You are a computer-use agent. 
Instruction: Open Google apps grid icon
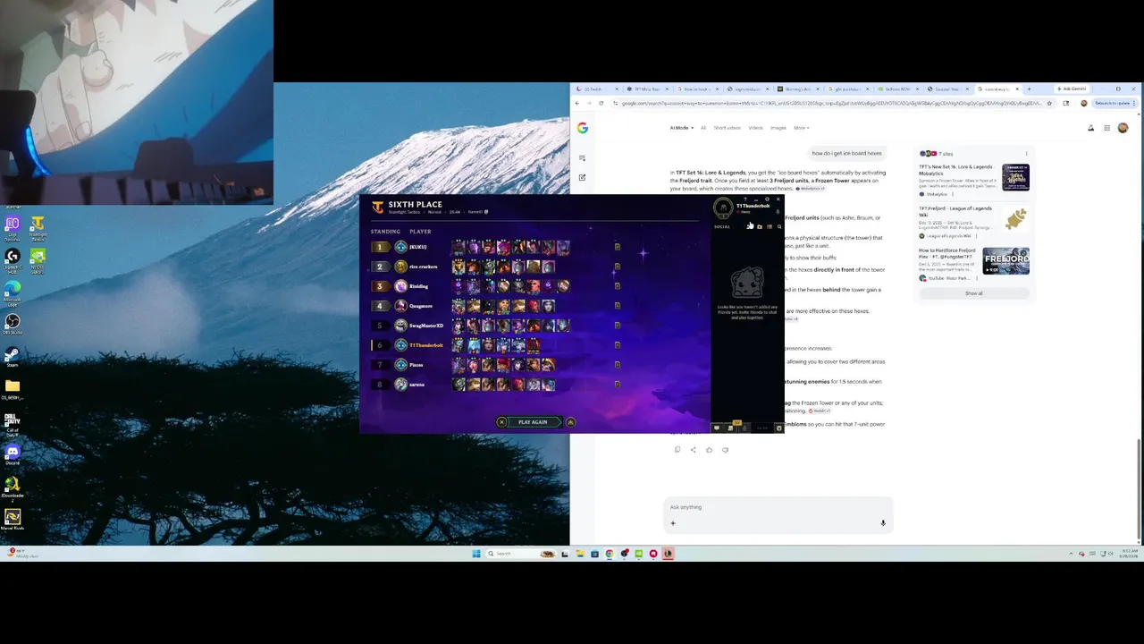[1107, 128]
